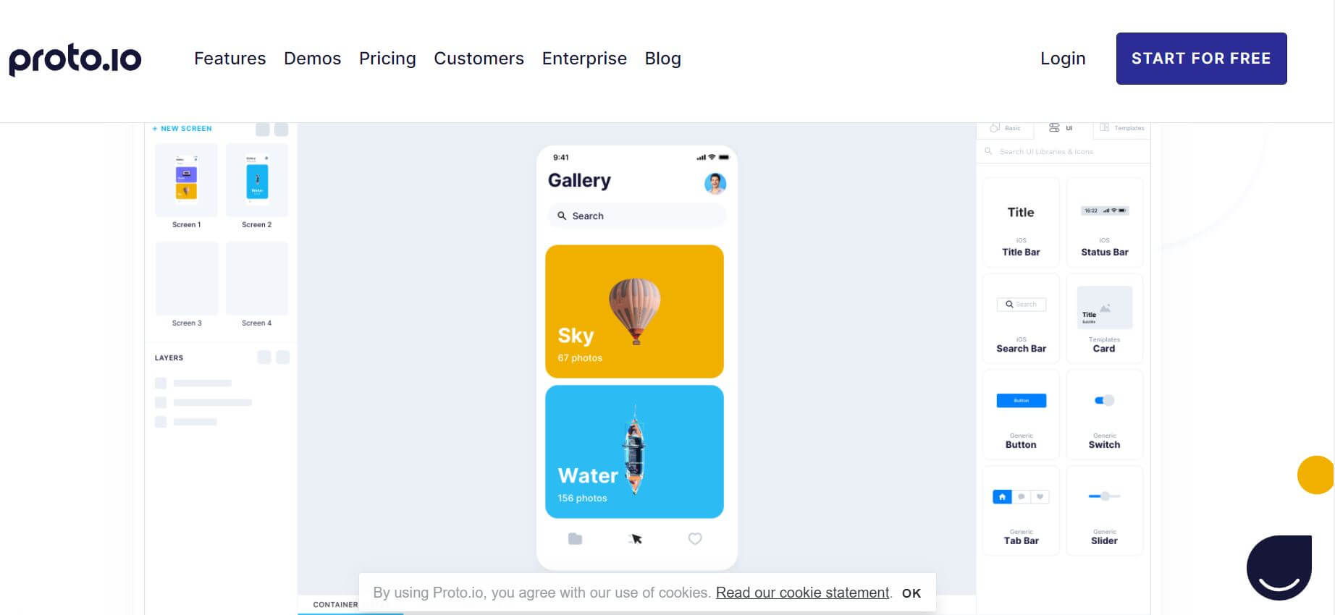
Task: Open the cookie statement link
Action: (801, 592)
